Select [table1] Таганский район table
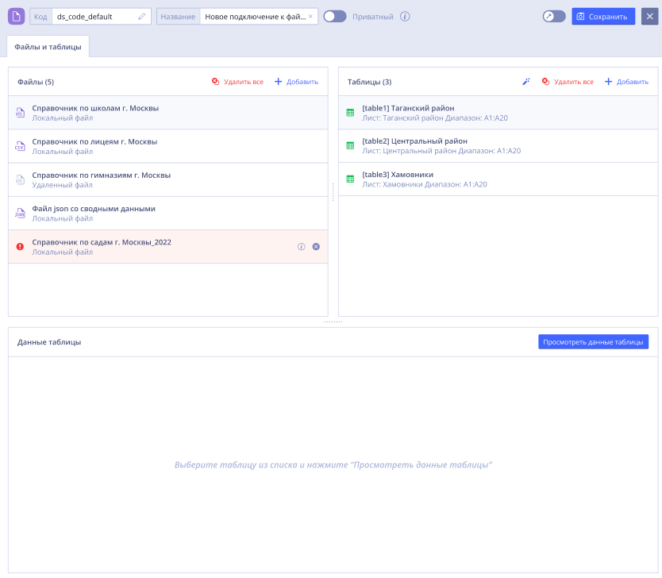 [x=498, y=113]
